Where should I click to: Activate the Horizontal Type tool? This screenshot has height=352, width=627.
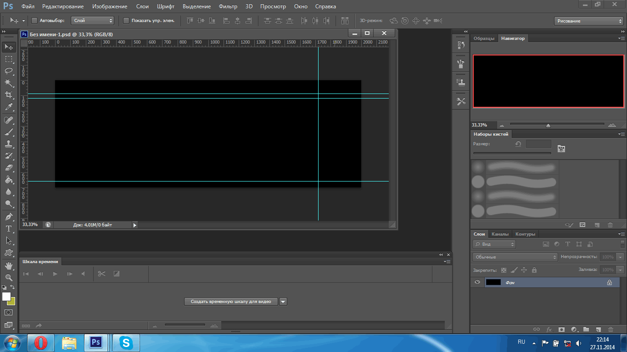pyautogui.click(x=9, y=229)
